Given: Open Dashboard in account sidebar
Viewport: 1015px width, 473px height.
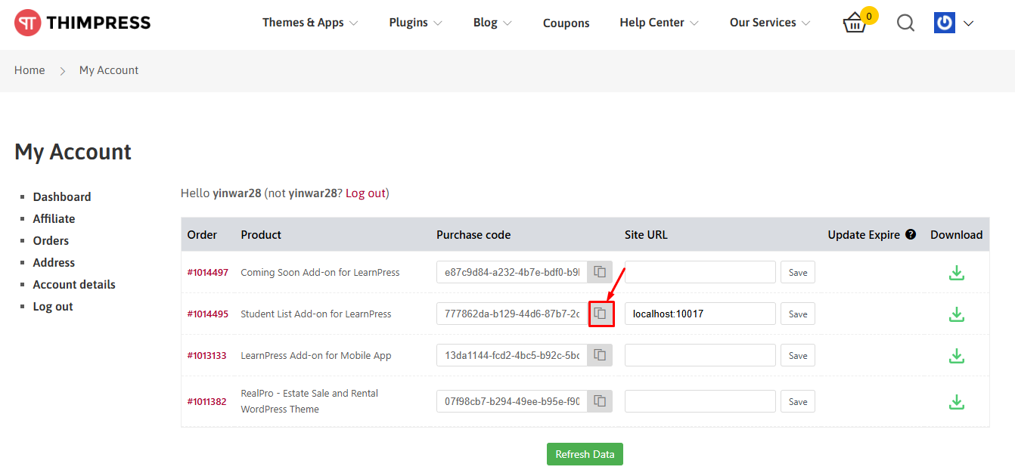Looking at the screenshot, I should click(62, 196).
